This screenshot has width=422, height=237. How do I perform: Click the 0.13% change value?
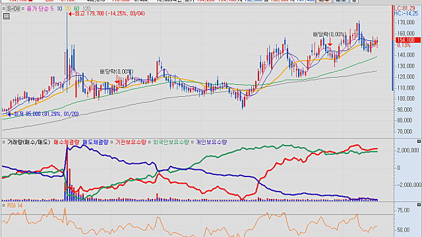(404, 45)
